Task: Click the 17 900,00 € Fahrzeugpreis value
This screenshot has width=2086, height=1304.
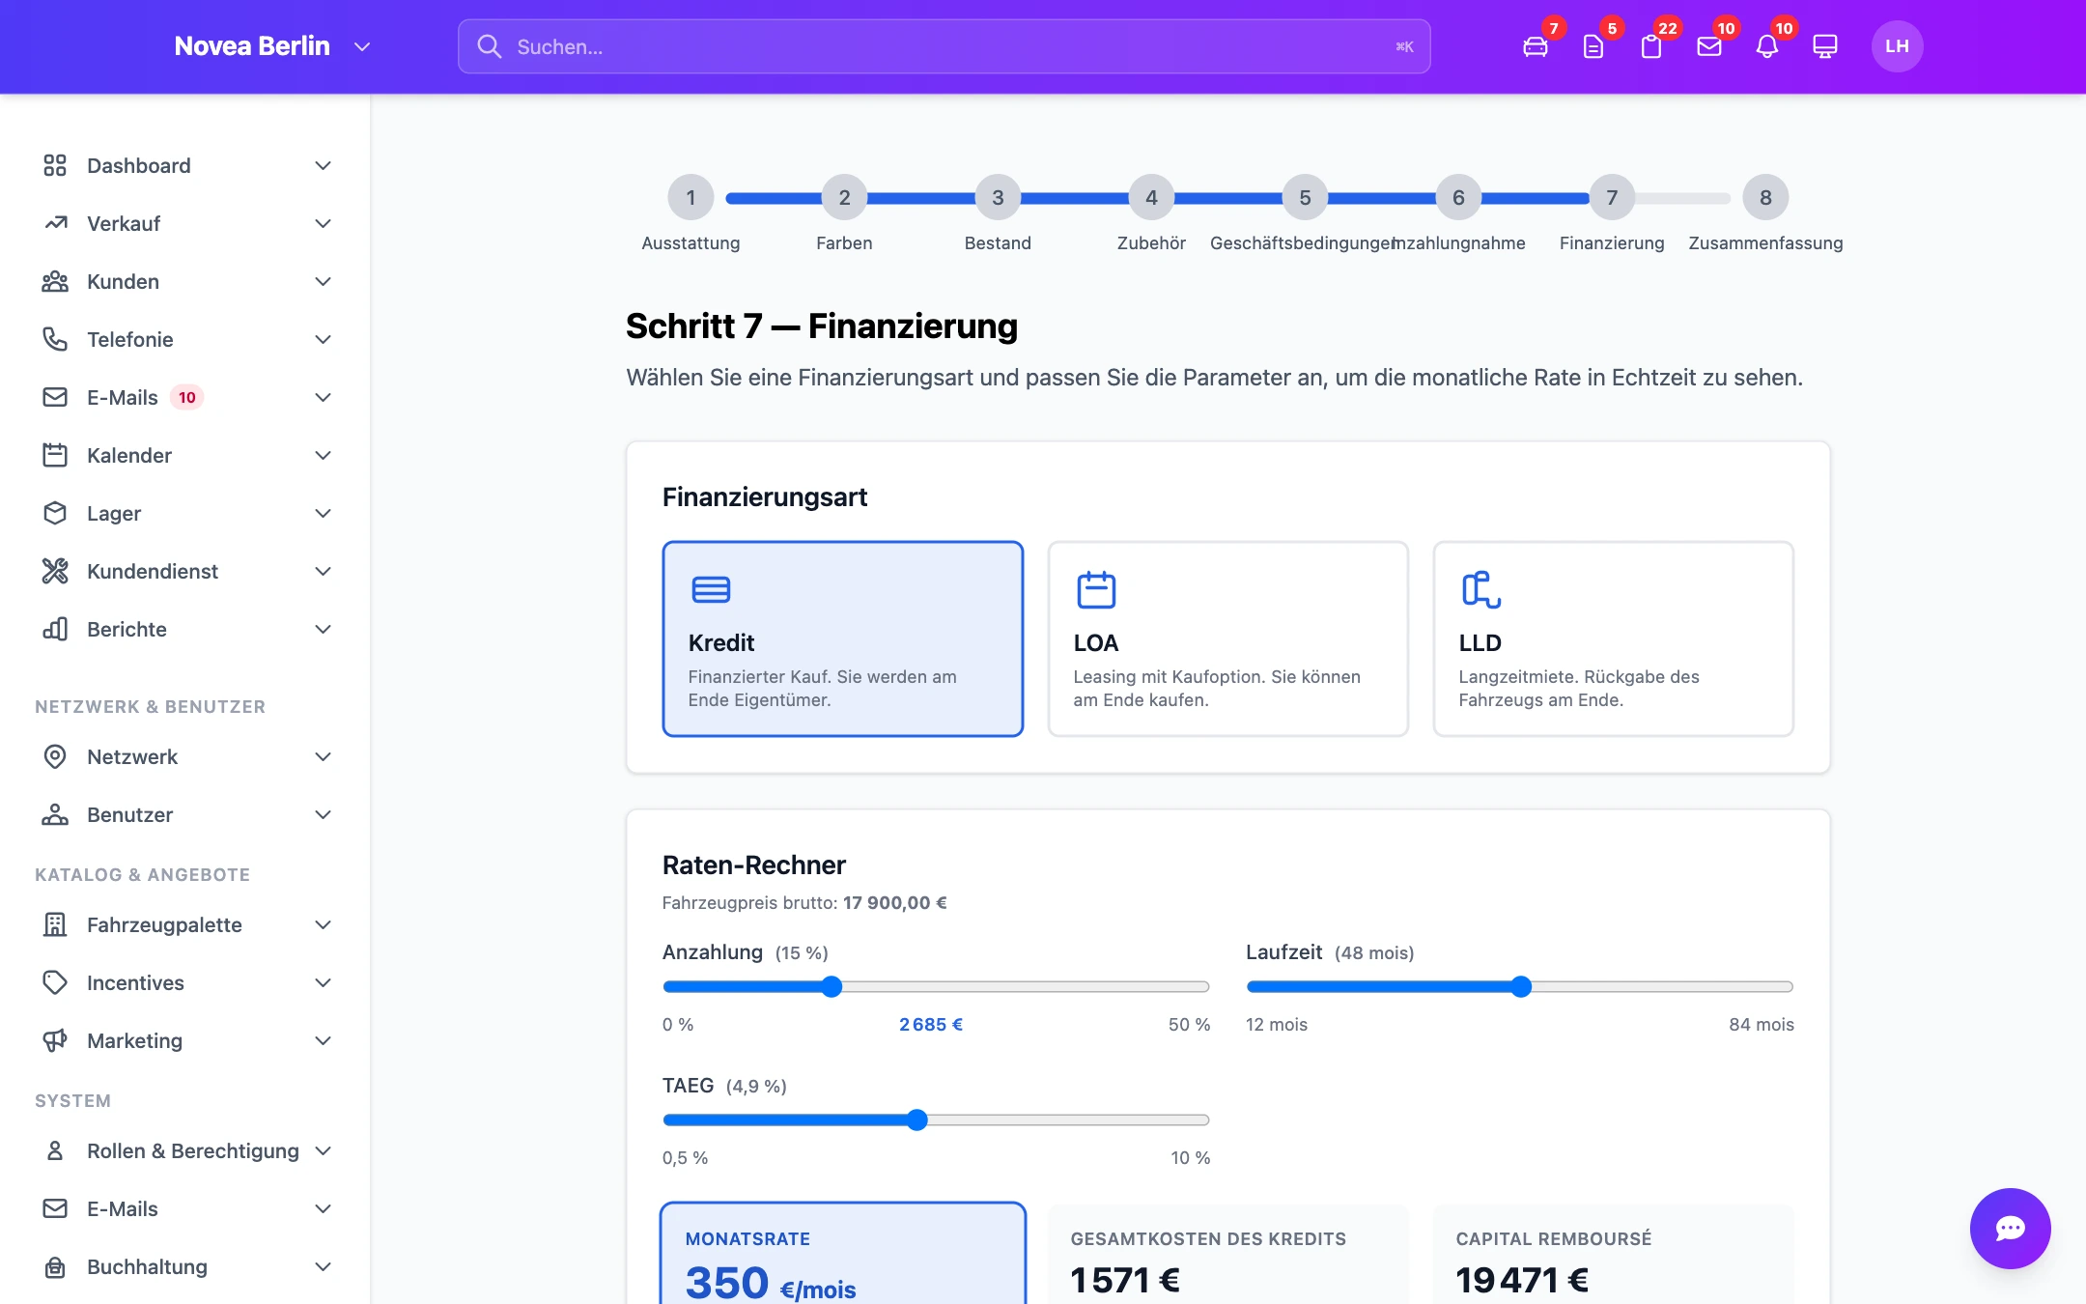Action: pos(894,902)
